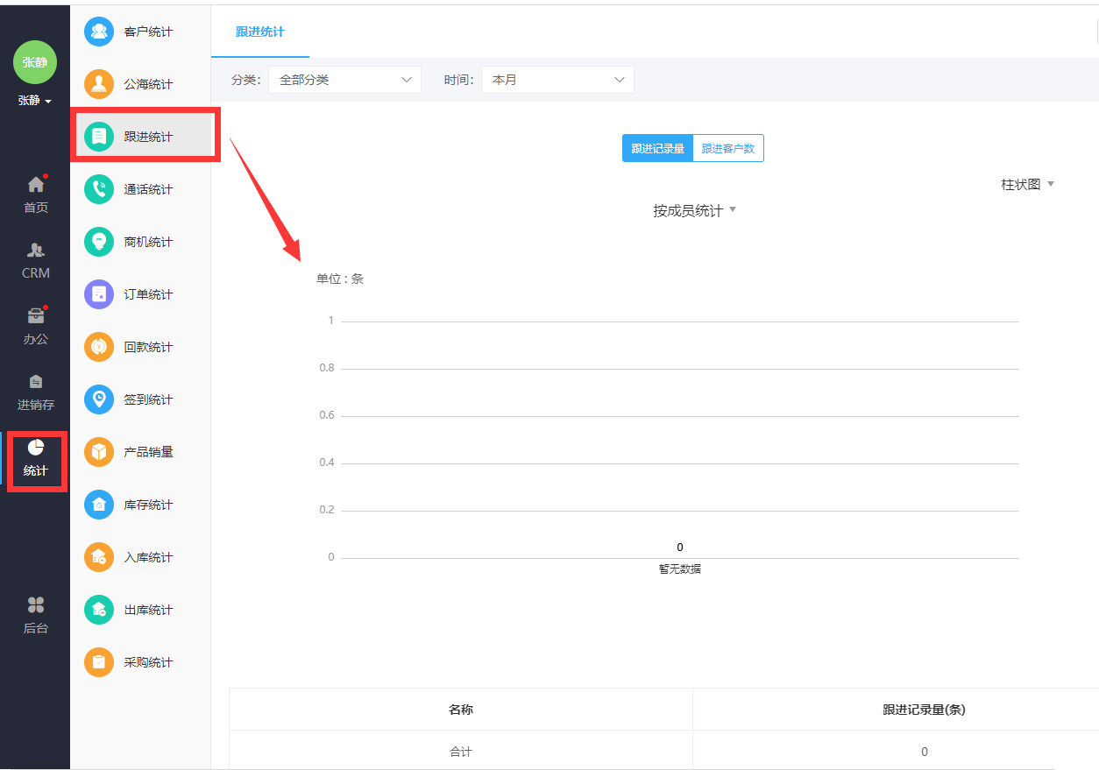Select the 跟进统计 tab at top
The height and width of the screenshot is (770, 1099).
click(x=260, y=32)
